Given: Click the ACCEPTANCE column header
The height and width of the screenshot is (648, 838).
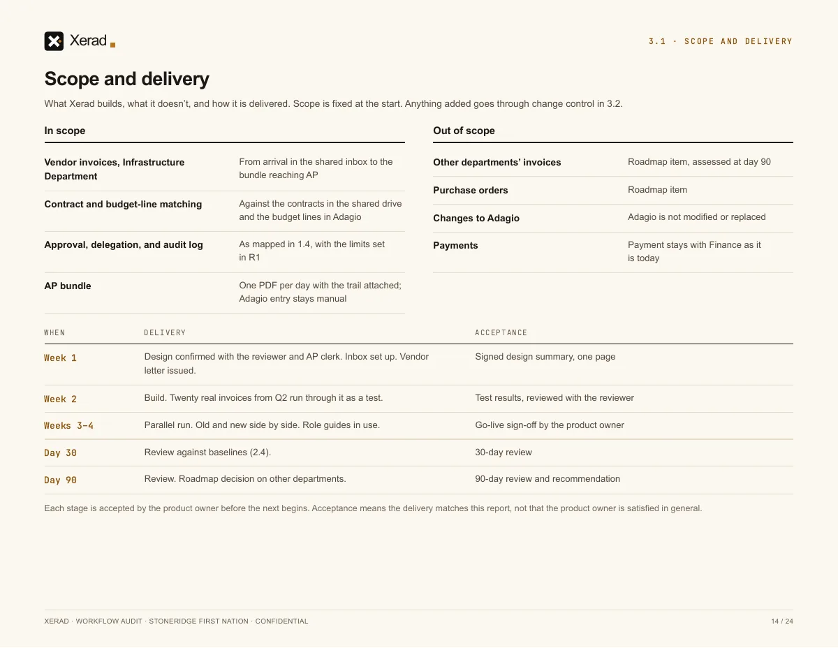Looking at the screenshot, I should [x=501, y=332].
